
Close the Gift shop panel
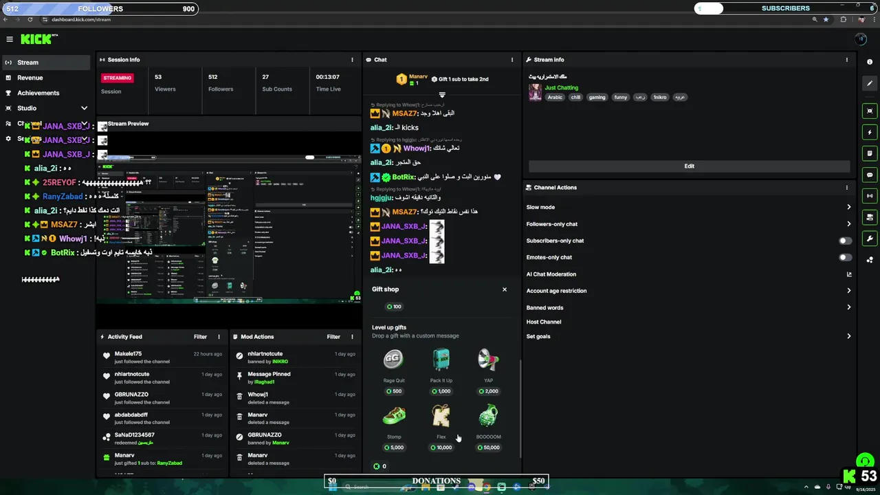coord(505,289)
